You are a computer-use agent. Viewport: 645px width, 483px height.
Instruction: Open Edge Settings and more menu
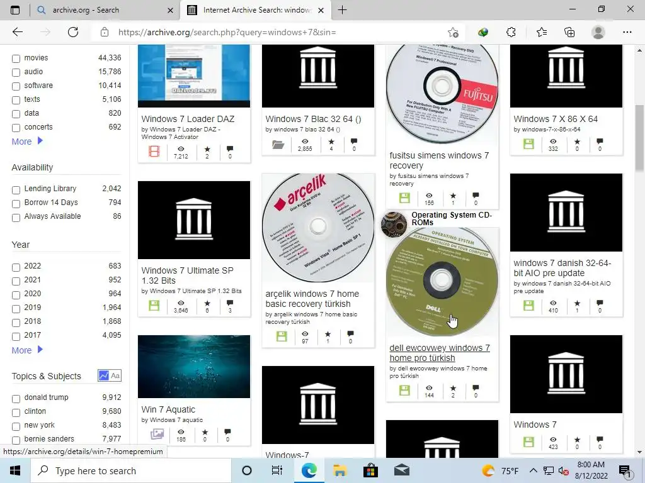[627, 32]
